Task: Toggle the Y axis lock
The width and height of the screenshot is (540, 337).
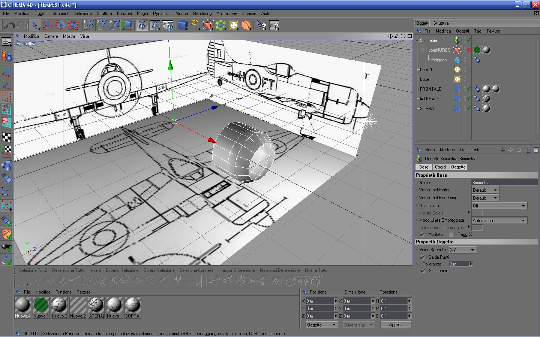Action: [101, 25]
